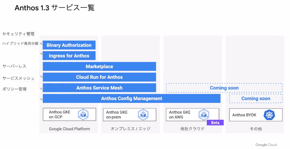Click the 'セキュリティ管理' label

coord(18,34)
